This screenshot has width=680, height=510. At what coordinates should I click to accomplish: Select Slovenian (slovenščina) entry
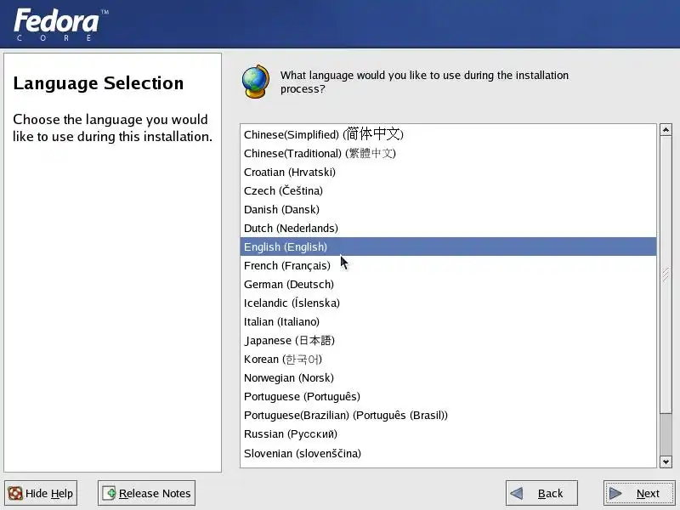pos(448,453)
